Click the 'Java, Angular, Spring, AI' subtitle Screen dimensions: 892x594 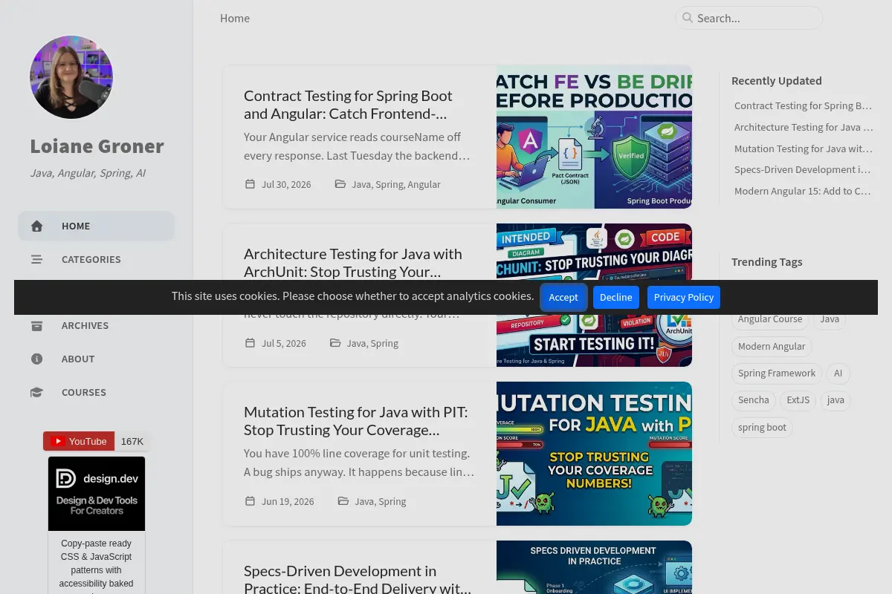(x=88, y=173)
